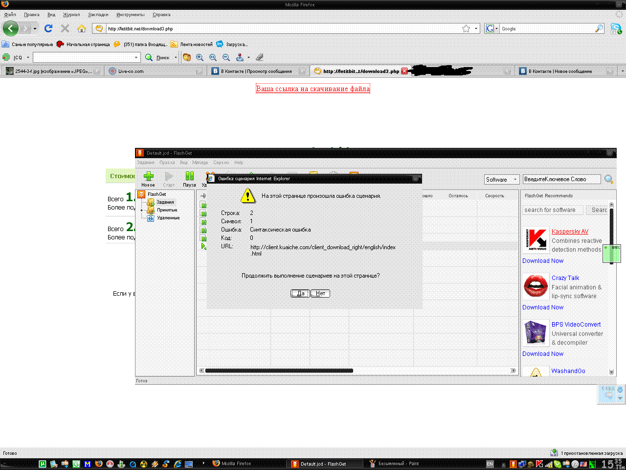Viewport: 626px width, 470px height.
Task: Open the 'Закладки' menu in Firefox
Action: (98, 15)
